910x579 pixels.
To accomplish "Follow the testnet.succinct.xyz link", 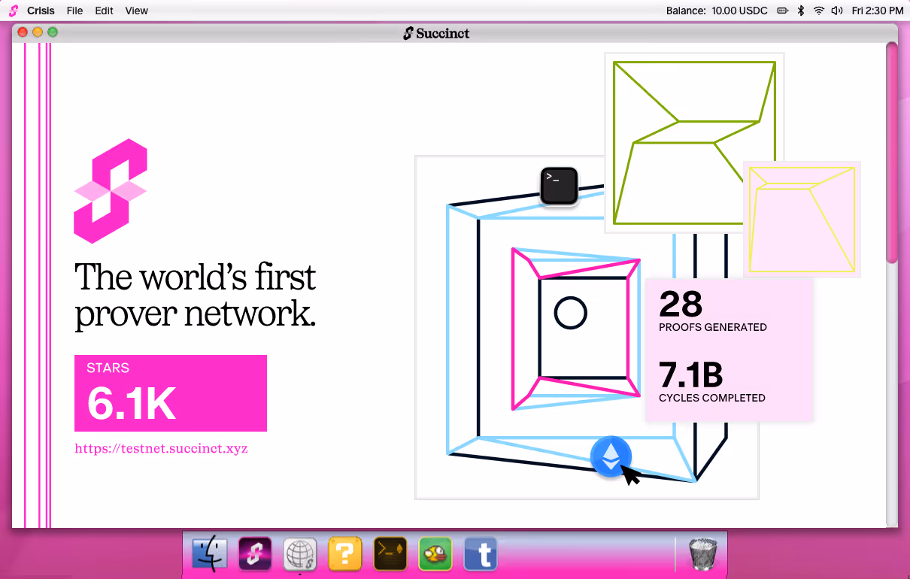I will (x=161, y=449).
